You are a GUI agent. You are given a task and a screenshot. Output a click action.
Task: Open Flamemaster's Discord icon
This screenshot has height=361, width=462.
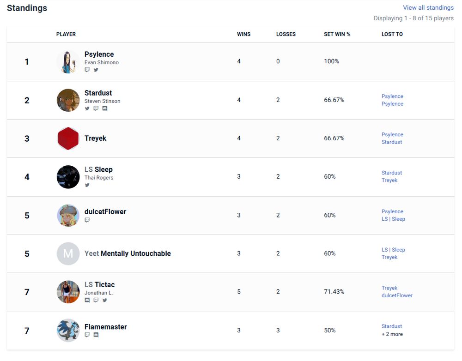pyautogui.click(x=96, y=335)
